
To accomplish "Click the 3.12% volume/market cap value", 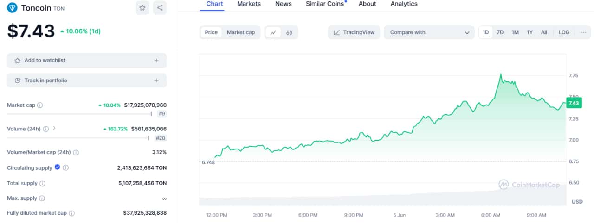I will click(159, 153).
